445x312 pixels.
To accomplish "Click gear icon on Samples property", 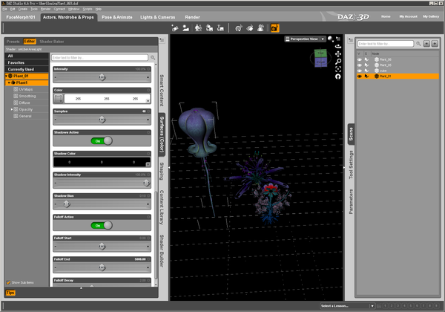I will point(148,111).
